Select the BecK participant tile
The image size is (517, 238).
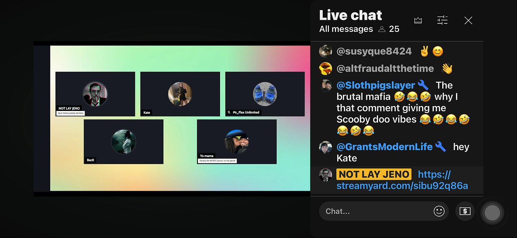(x=124, y=142)
